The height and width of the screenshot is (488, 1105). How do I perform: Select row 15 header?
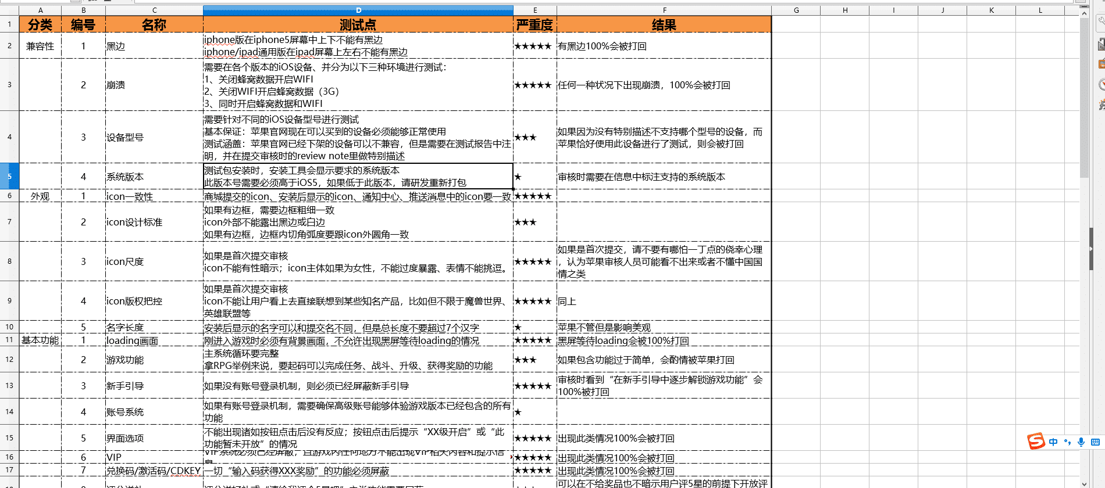(x=9, y=437)
